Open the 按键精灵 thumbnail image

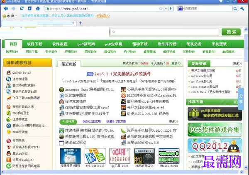click(x=70, y=156)
